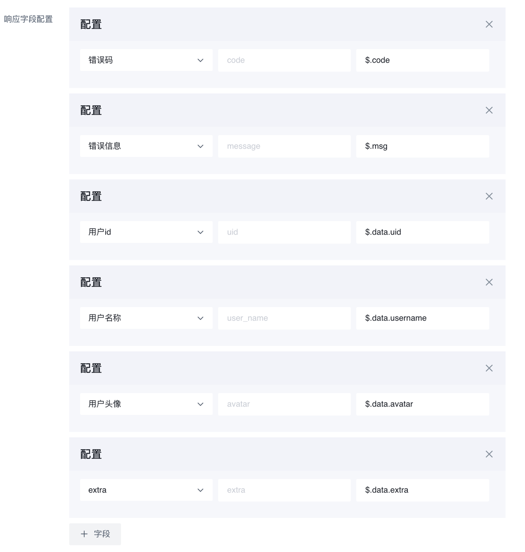Click the + 字段 add button
Image resolution: width=525 pixels, height=552 pixels.
[x=95, y=534]
